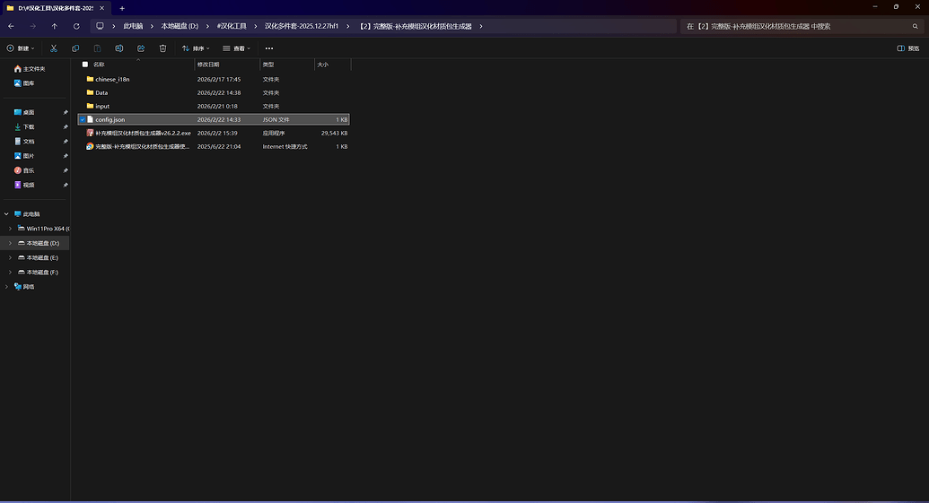Image resolution: width=929 pixels, height=503 pixels.
Task: Unpin 图片 using its pin icon
Action: (66, 156)
